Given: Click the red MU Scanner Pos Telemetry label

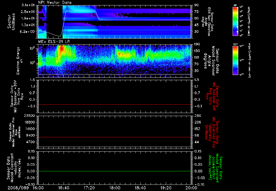Looking at the screenshot, I should pyautogui.click(x=212, y=132).
